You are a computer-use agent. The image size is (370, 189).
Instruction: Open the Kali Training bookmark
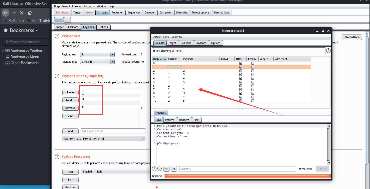39,21
